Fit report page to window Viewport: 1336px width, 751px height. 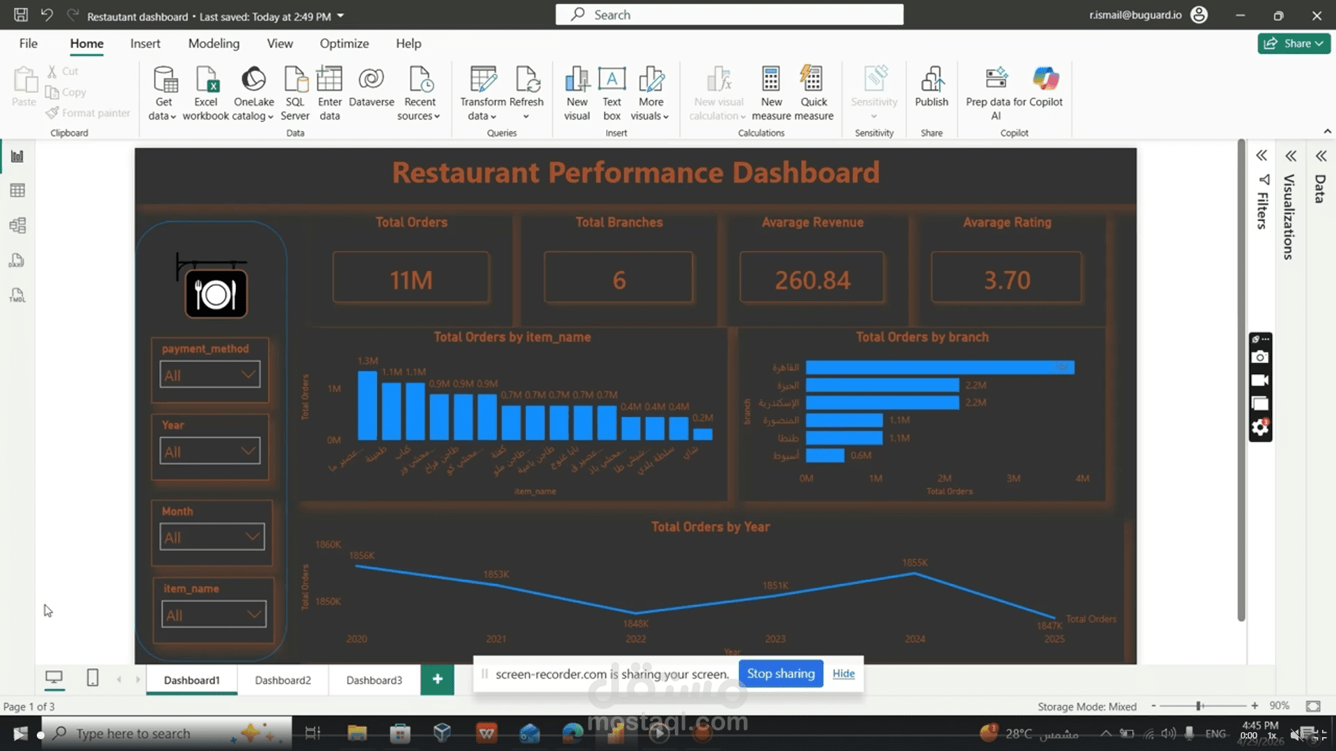point(1313,706)
